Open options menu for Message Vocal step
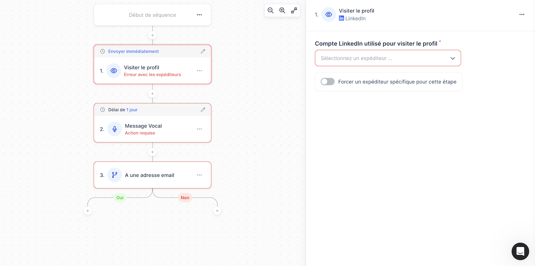Screen dimensions: 535x266 (199, 129)
